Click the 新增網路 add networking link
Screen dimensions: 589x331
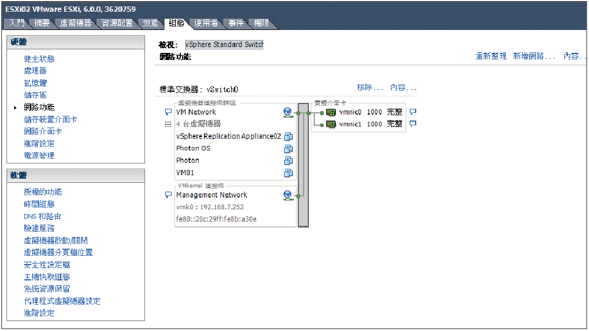coord(534,56)
